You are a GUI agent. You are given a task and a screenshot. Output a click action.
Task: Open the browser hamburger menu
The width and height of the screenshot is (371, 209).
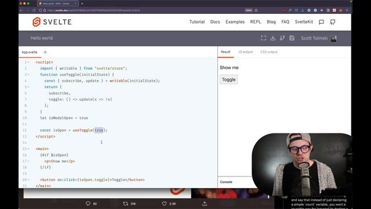click(347, 10)
